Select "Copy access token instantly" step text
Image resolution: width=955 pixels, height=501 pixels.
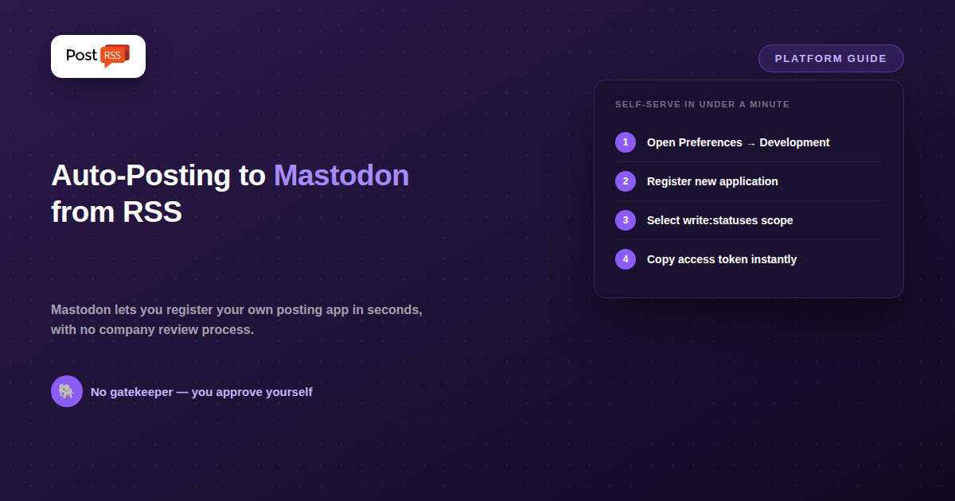722,259
